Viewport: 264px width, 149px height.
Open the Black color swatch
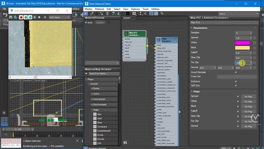[x=242, y=48]
